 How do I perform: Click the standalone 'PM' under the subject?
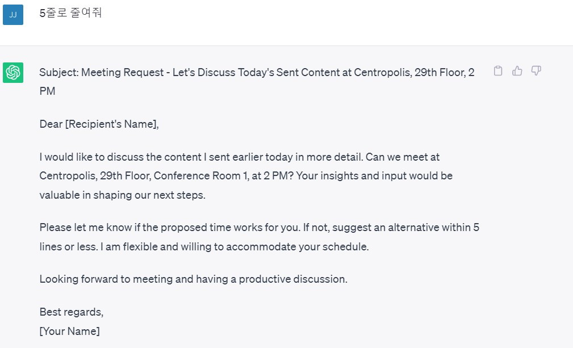48,91
